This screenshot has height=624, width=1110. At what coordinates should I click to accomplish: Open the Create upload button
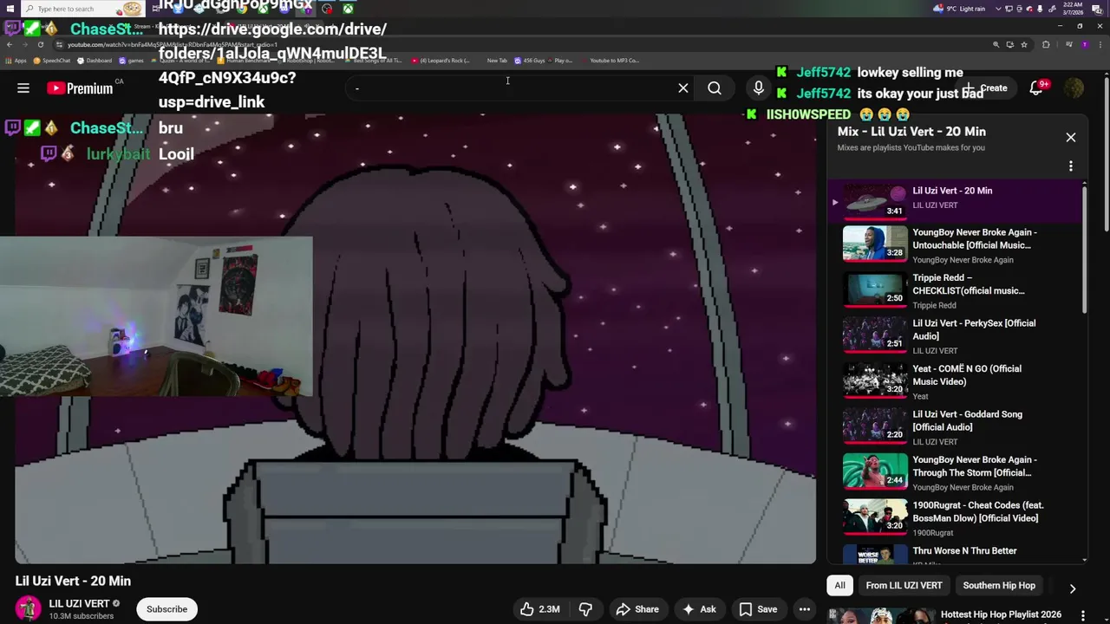[x=986, y=88]
